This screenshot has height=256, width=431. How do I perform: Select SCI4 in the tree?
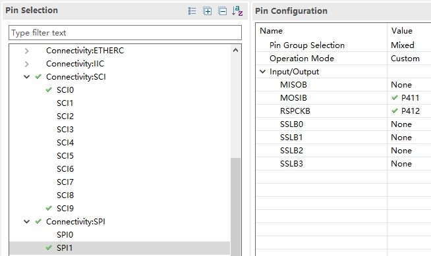coord(65,143)
